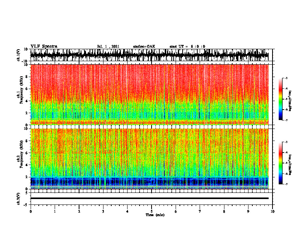This screenshot has width=307, height=237.
Task: Select the date text "Jul 1, 2021"
Action: click(x=108, y=46)
